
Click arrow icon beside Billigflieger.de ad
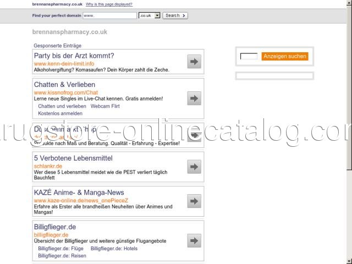[x=194, y=240]
